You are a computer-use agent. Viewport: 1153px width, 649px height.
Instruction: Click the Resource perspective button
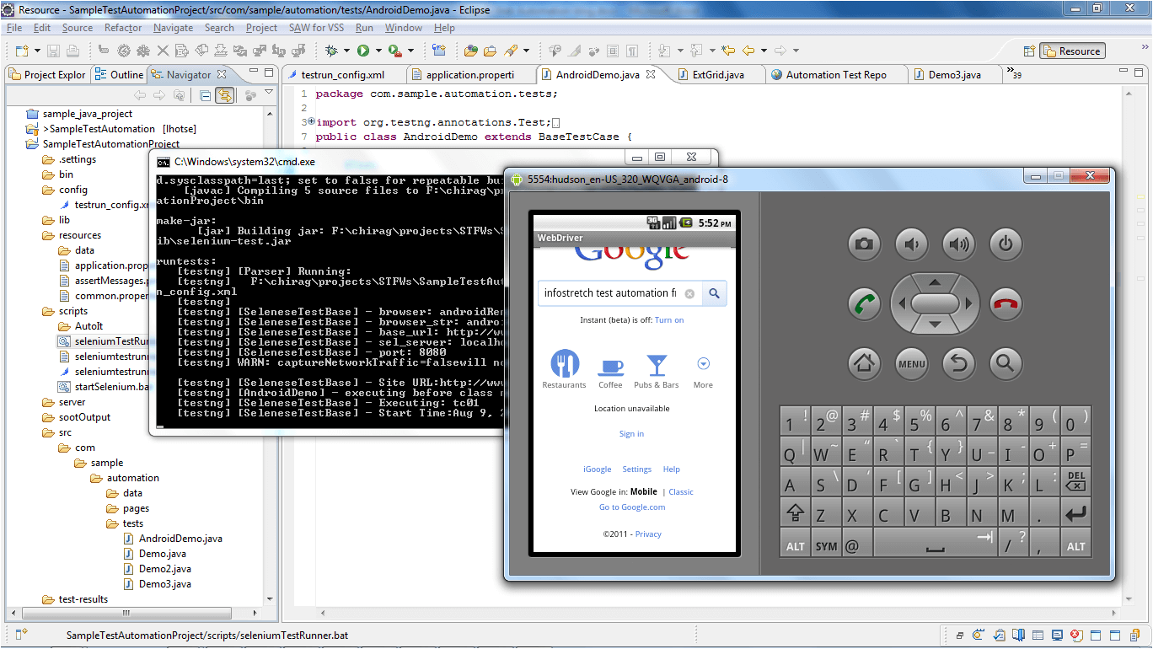pyautogui.click(x=1072, y=51)
